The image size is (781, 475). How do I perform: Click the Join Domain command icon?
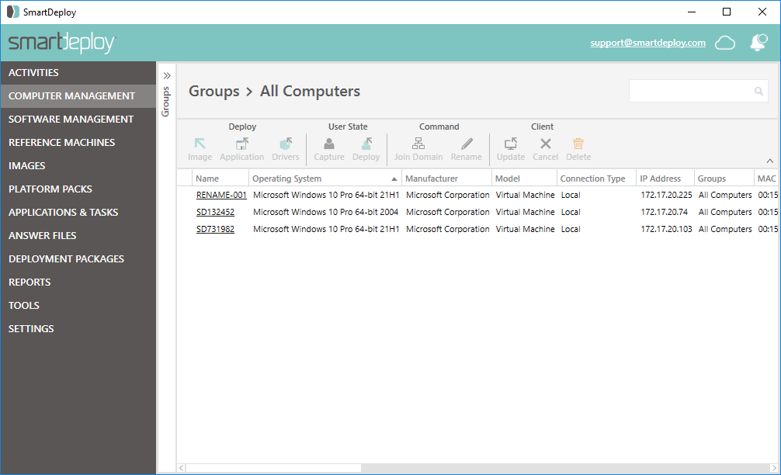pos(418,144)
